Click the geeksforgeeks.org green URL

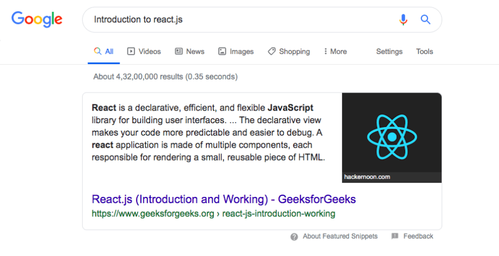tap(214, 213)
